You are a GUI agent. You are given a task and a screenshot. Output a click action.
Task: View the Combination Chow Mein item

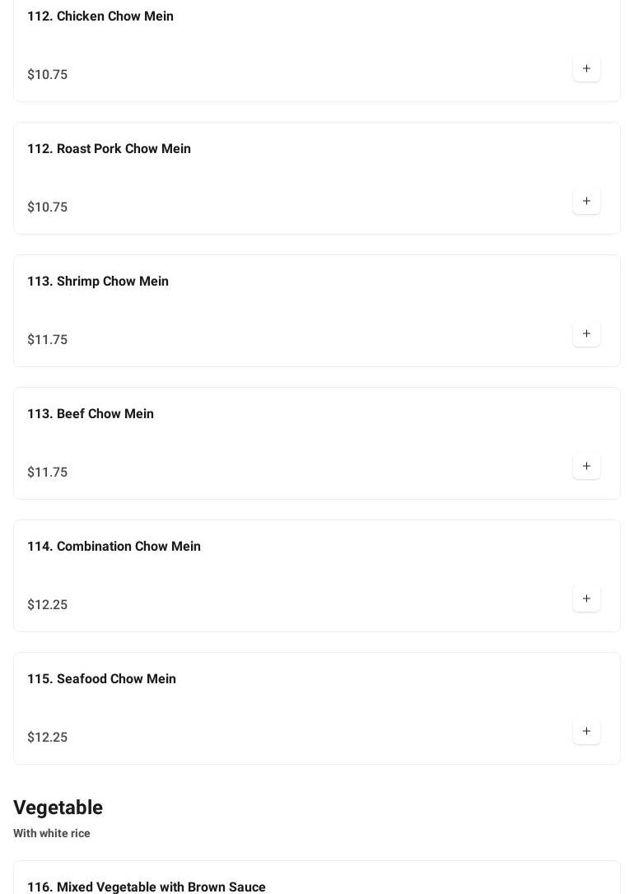114,547
